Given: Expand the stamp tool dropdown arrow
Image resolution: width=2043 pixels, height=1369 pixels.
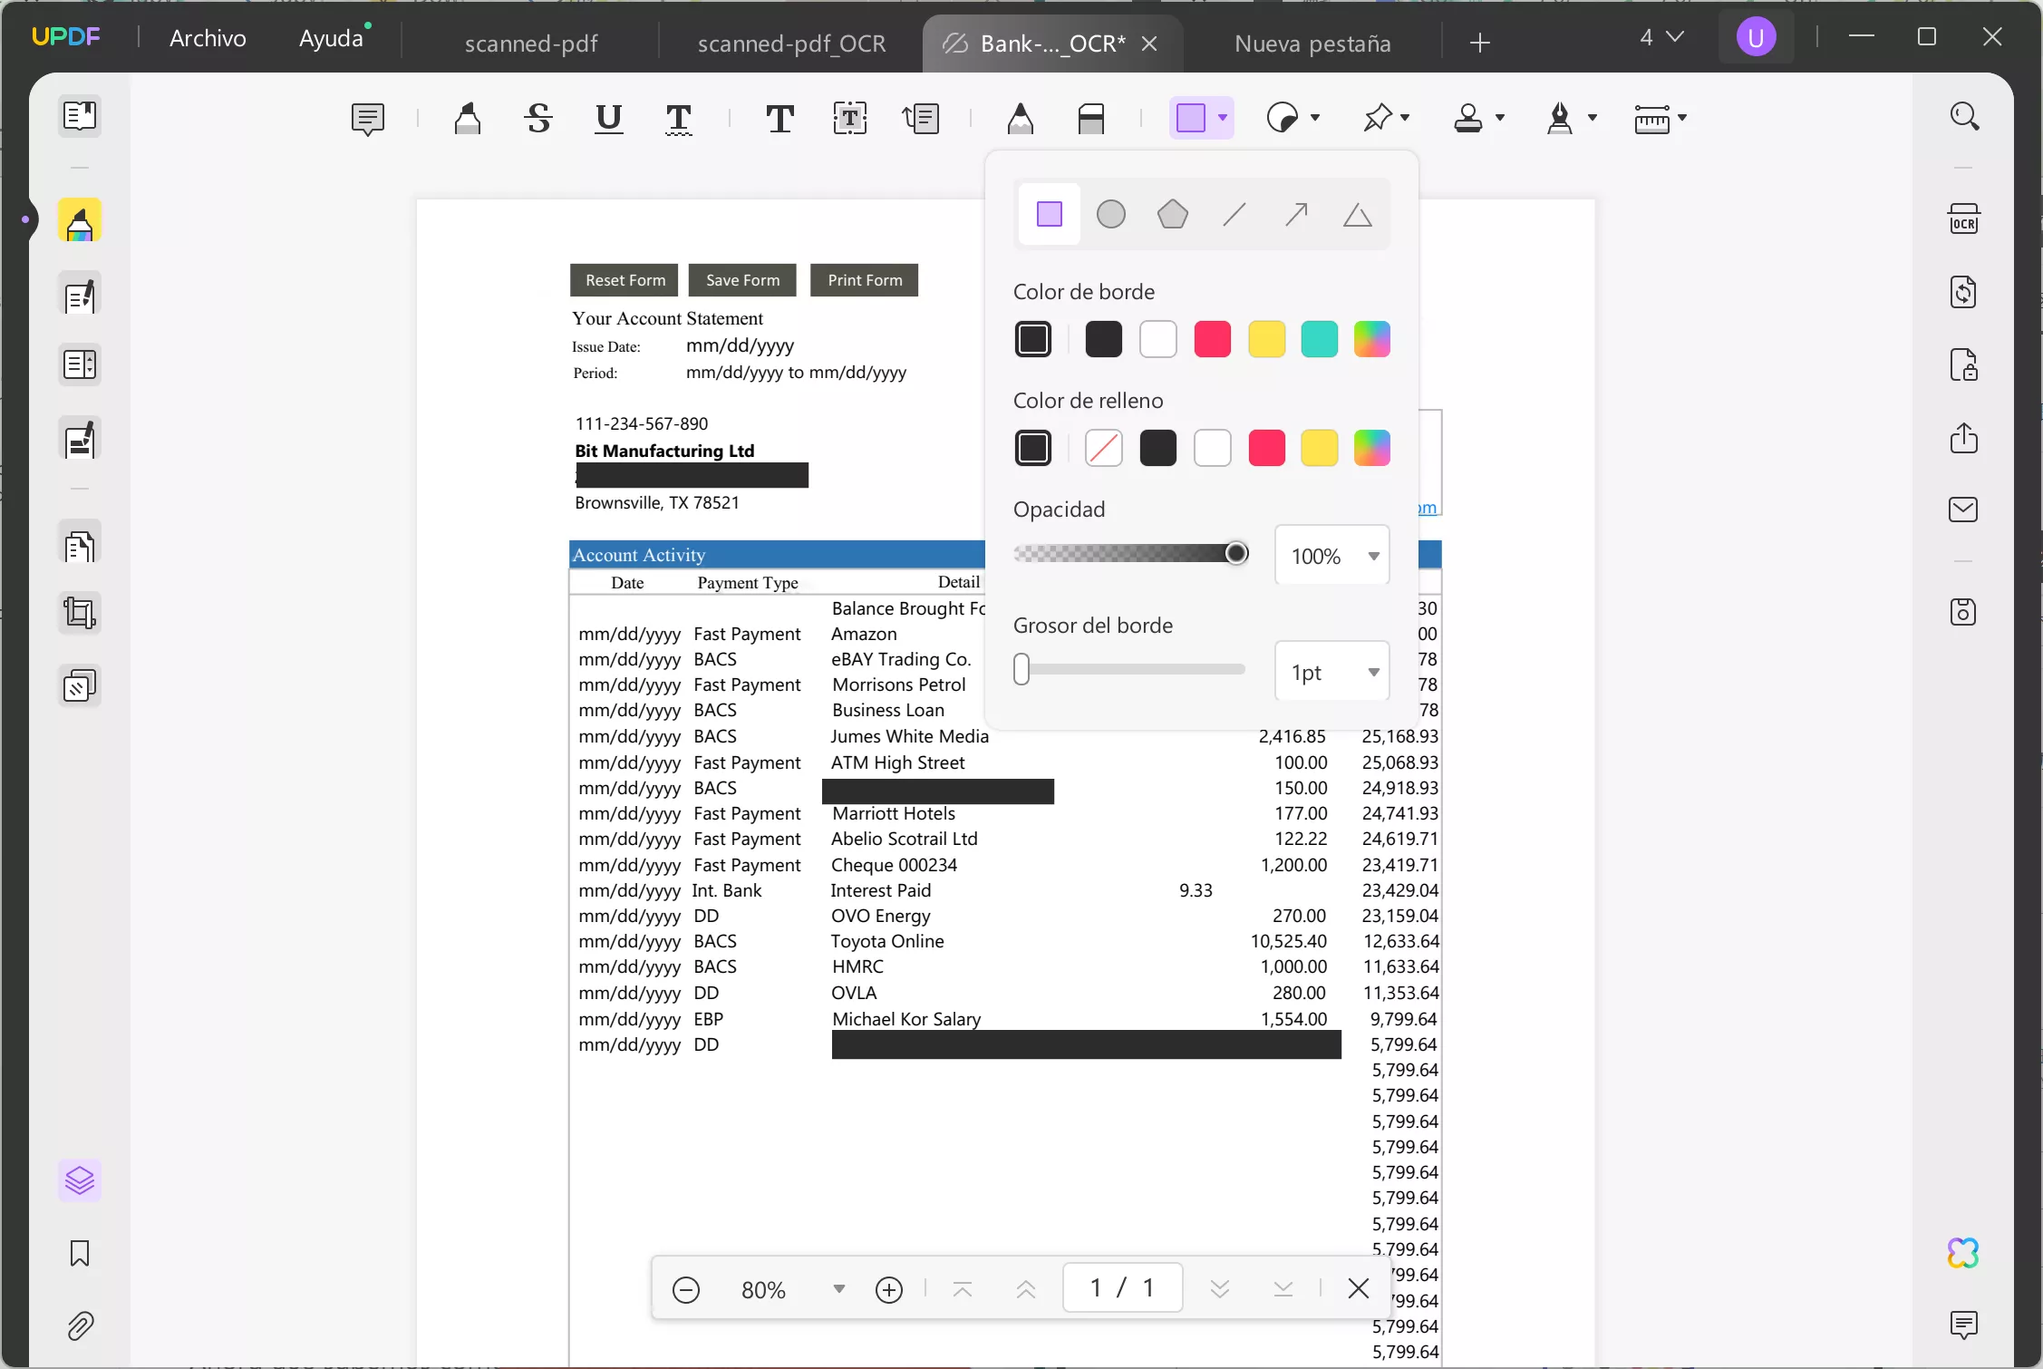Looking at the screenshot, I should (1500, 118).
